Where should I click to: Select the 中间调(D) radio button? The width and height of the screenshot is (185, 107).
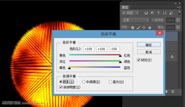click(x=84, y=82)
